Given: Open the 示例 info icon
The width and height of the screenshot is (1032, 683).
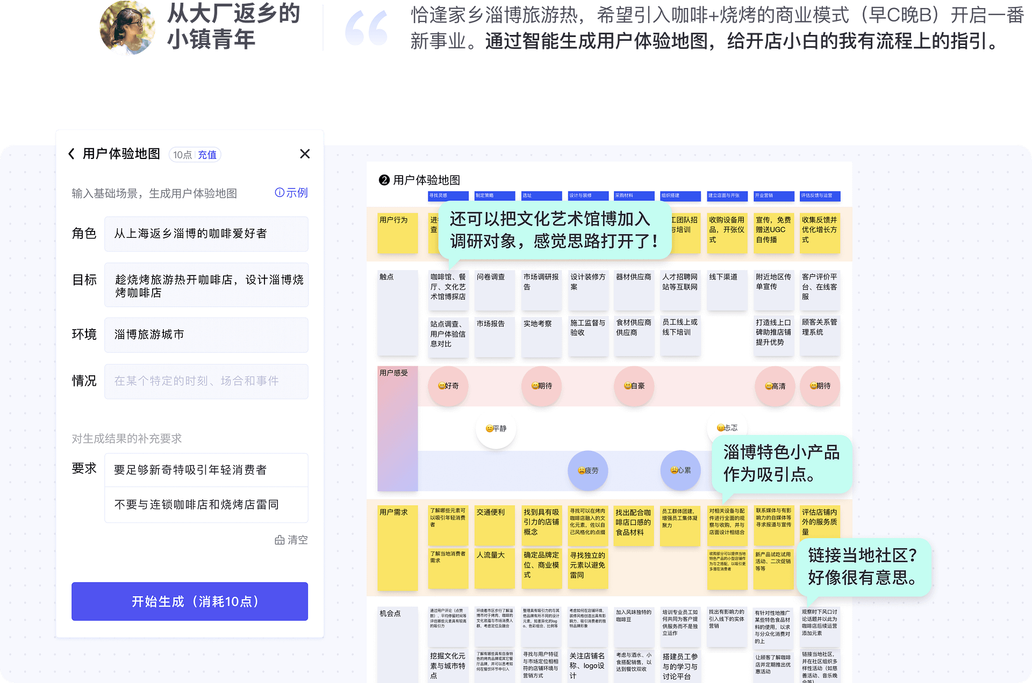Looking at the screenshot, I should 279,193.
